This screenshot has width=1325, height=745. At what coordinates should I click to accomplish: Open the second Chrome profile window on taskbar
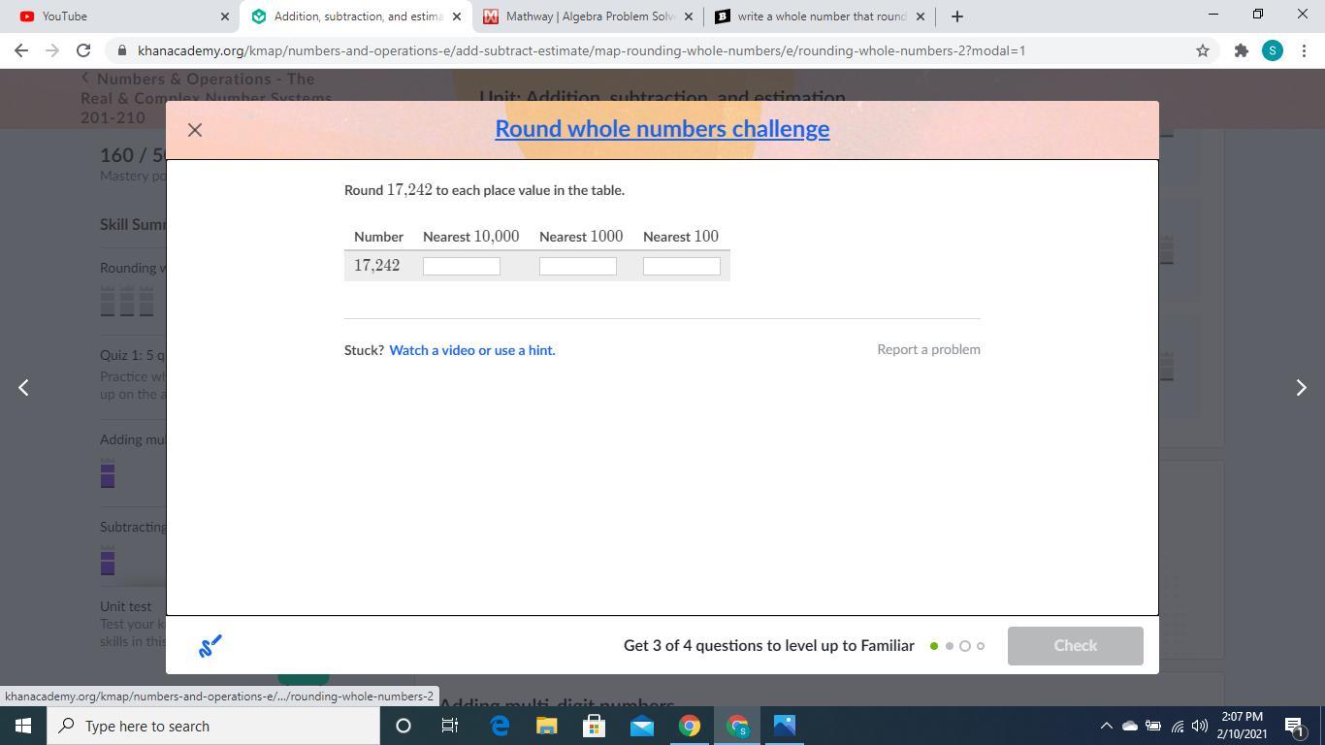737,726
